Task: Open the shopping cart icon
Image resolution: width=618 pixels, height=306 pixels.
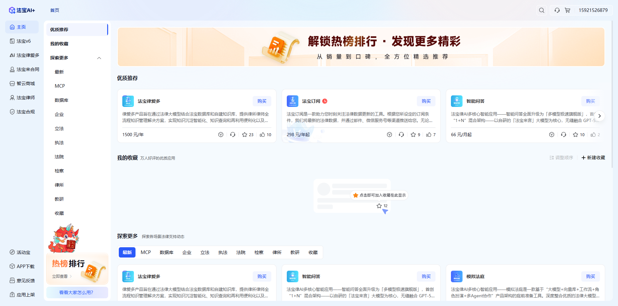Action: coord(567,10)
